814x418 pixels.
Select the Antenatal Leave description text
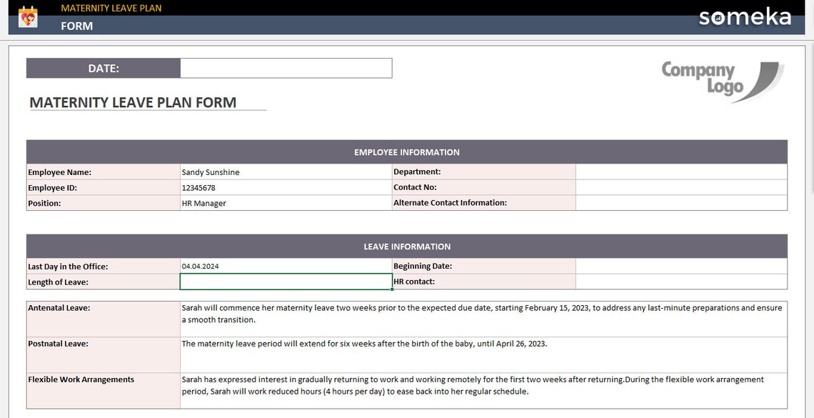pos(478,313)
